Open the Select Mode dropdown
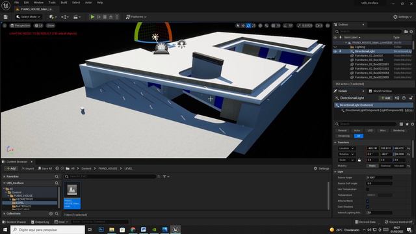The image size is (416, 234). click(28, 17)
